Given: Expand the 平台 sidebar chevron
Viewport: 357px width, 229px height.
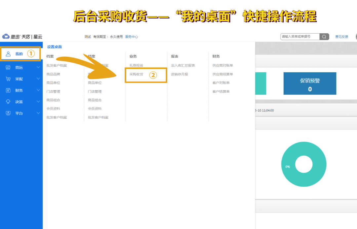Looking at the screenshot, I should (x=38, y=113).
